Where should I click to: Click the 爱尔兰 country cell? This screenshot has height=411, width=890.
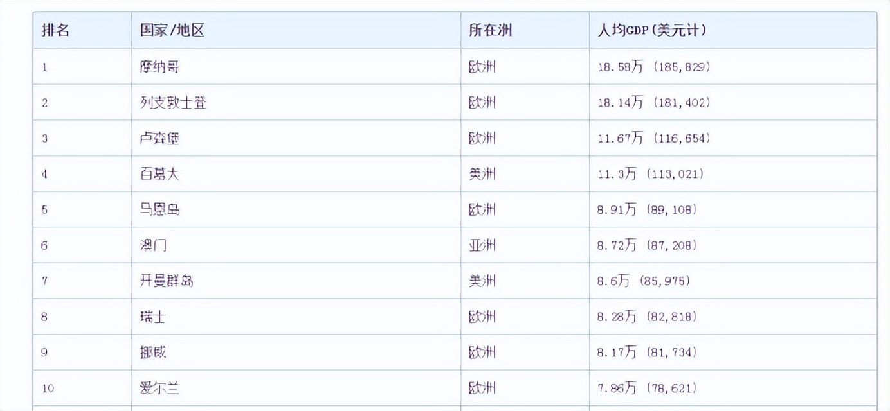click(x=159, y=388)
